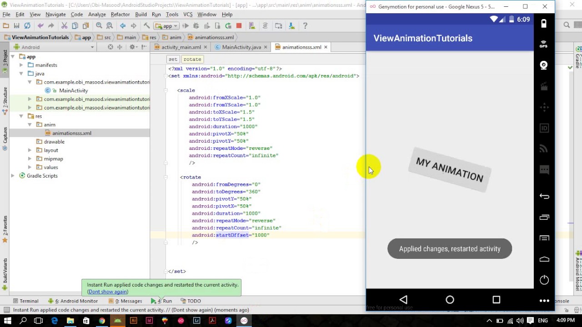
Task: Open the TODO tool window
Action: (x=191, y=301)
